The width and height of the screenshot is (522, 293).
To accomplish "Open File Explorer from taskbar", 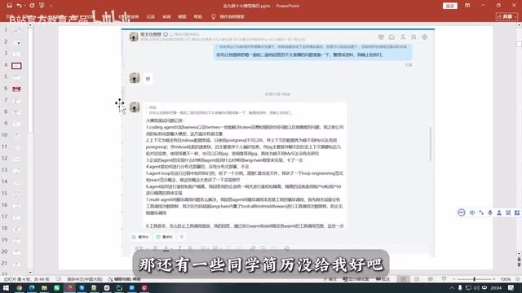I will [x=44, y=288].
